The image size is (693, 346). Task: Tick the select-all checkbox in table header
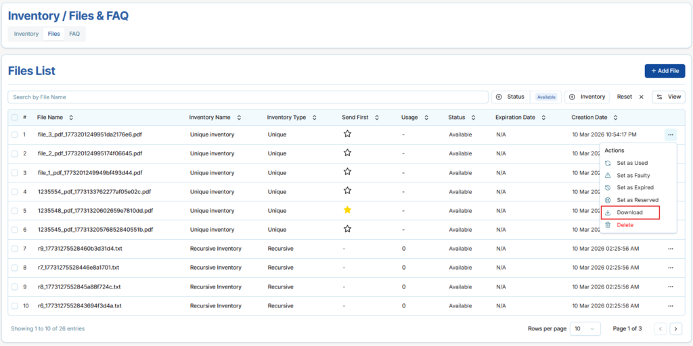tap(14, 118)
